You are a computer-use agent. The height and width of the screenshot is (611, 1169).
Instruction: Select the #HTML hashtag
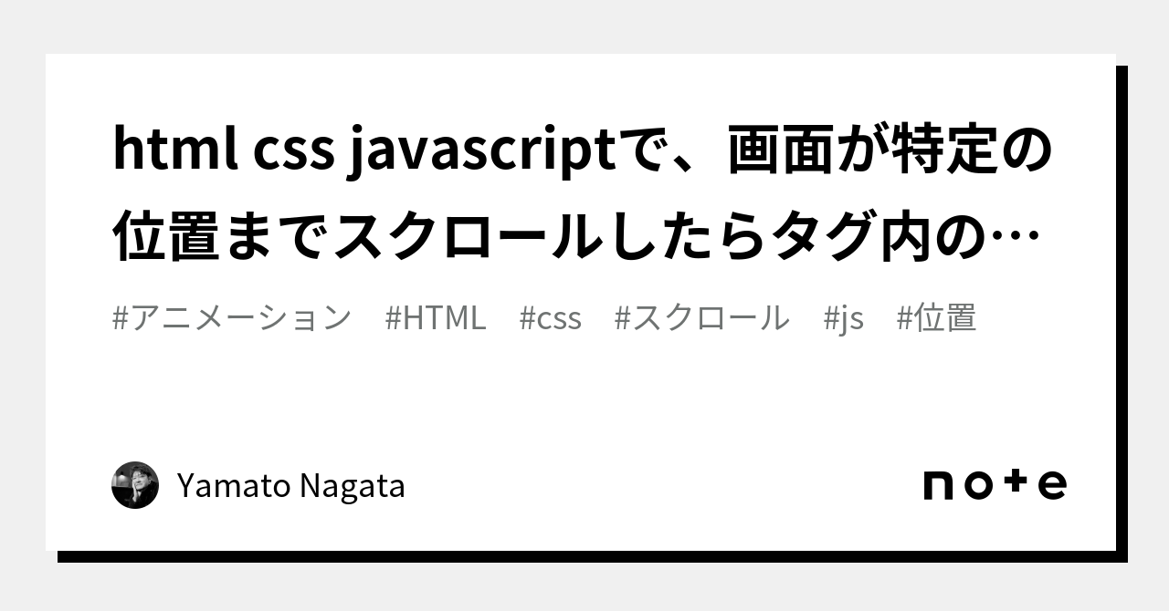tap(436, 318)
